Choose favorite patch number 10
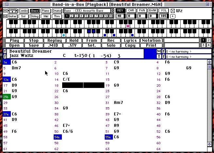 click(x=111, y=16)
